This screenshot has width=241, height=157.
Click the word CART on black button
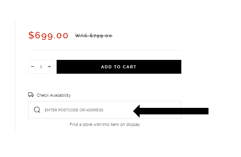click(x=129, y=67)
